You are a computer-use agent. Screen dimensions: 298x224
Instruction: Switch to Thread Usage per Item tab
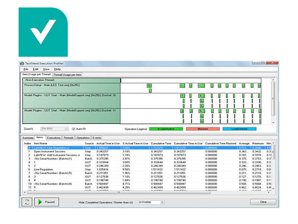pos(67,75)
